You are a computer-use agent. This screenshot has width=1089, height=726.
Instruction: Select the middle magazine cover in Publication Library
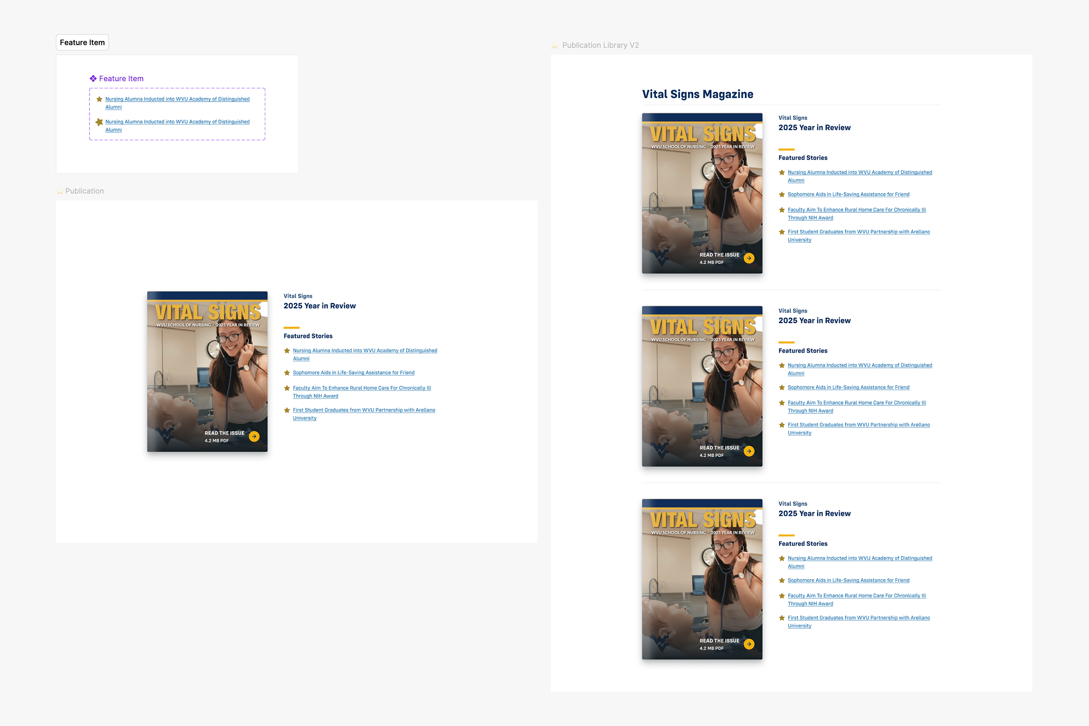tap(703, 386)
